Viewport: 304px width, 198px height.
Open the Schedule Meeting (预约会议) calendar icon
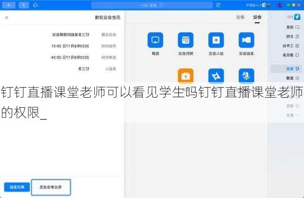[x=185, y=40]
